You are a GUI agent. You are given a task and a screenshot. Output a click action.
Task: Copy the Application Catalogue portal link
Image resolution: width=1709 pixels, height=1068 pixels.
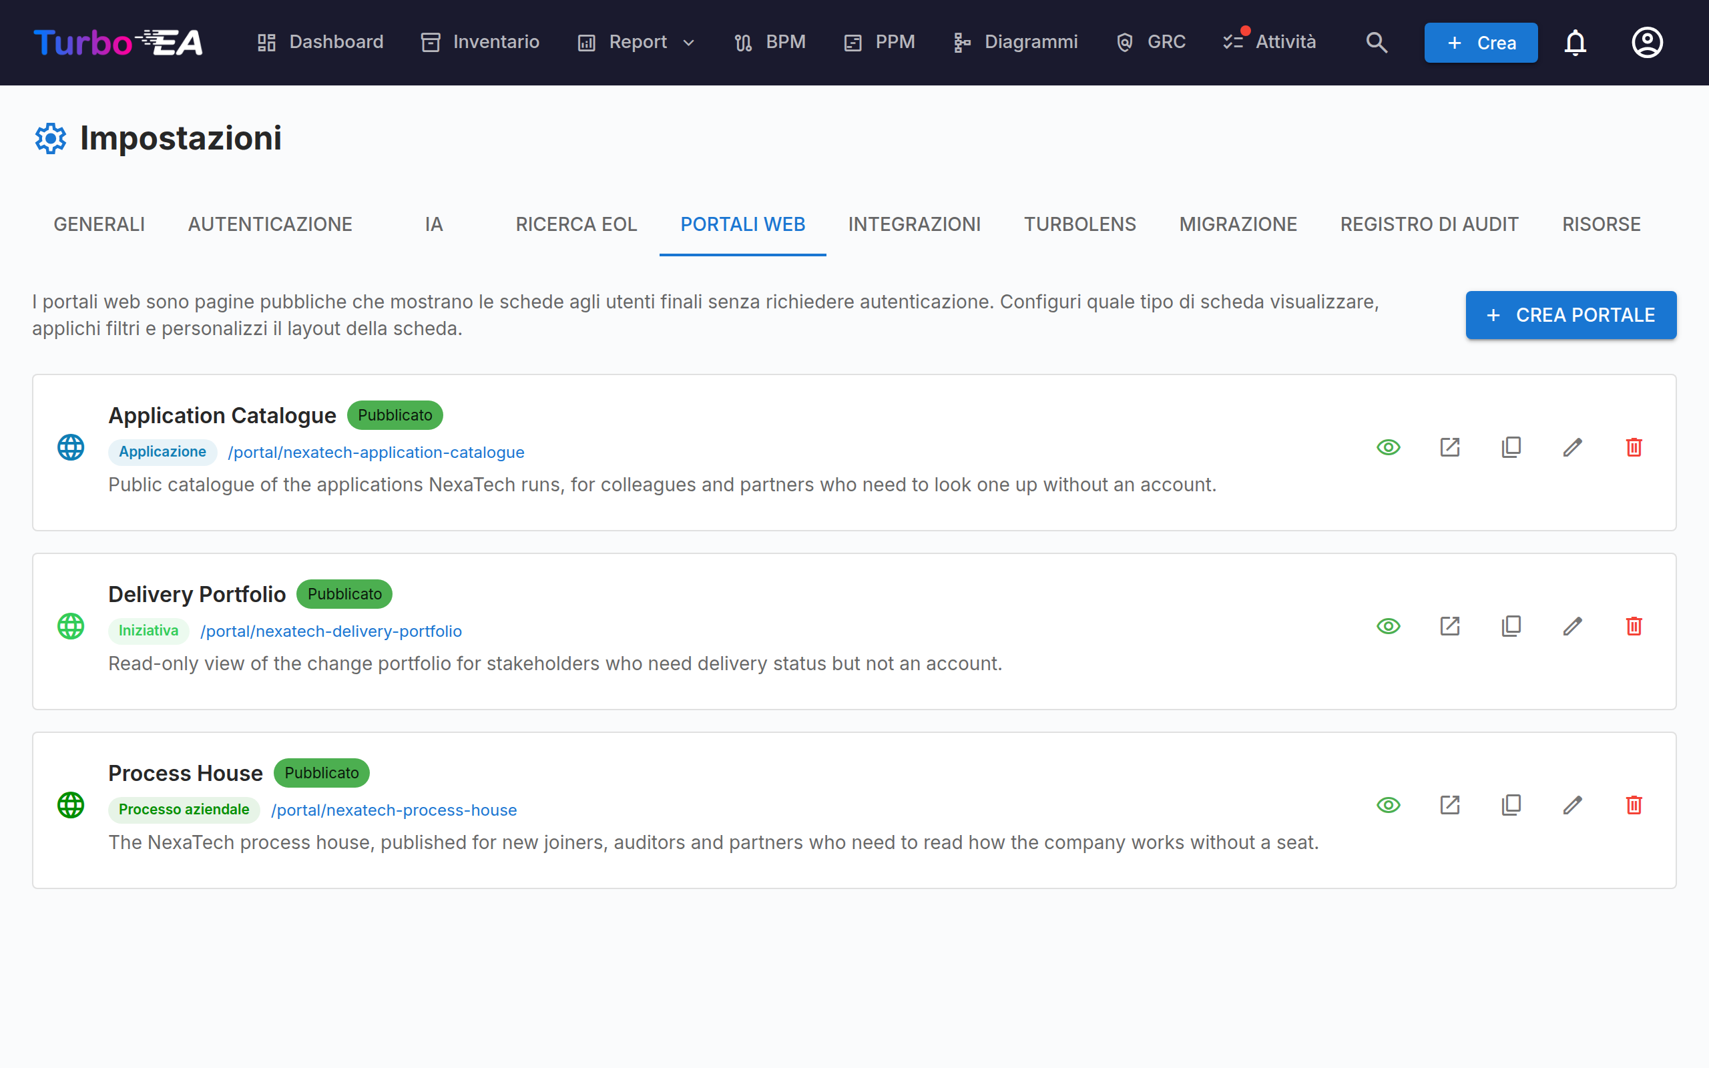click(x=1511, y=447)
